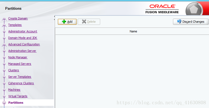The height and width of the screenshot is (108, 209).
Task: Go to the Machines step
Action: coord(14,90)
